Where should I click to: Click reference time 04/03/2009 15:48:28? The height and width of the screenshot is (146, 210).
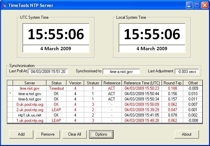pyautogui.click(x=142, y=120)
